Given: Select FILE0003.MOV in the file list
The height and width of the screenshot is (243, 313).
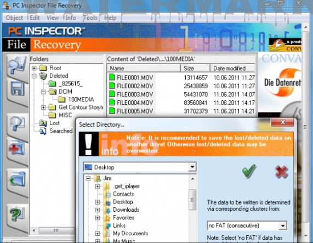Looking at the screenshot, I should (x=135, y=94).
